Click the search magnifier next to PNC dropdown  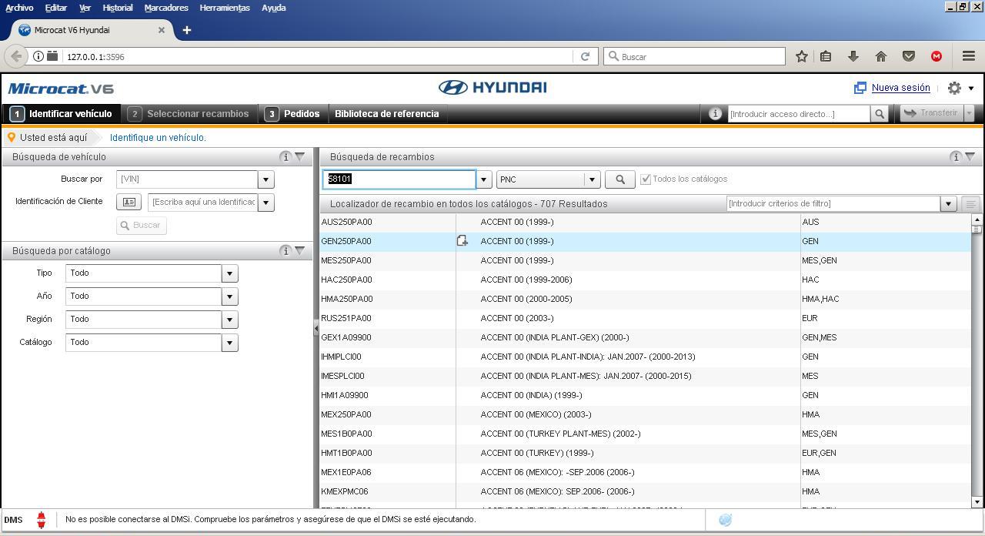tap(619, 179)
